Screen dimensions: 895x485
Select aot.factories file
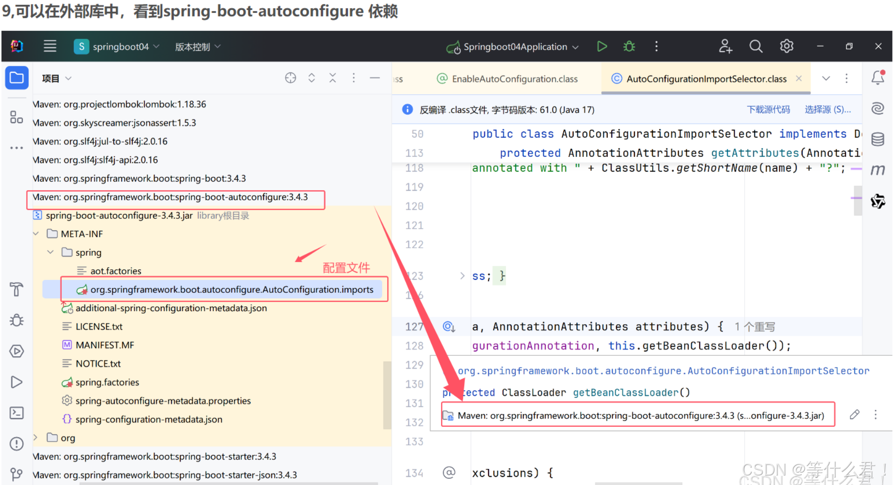coord(116,271)
